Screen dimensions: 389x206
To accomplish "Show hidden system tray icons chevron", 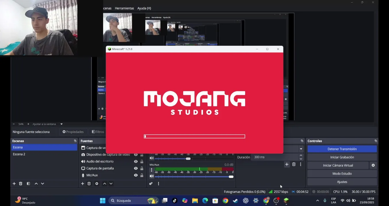I will click(x=317, y=201).
